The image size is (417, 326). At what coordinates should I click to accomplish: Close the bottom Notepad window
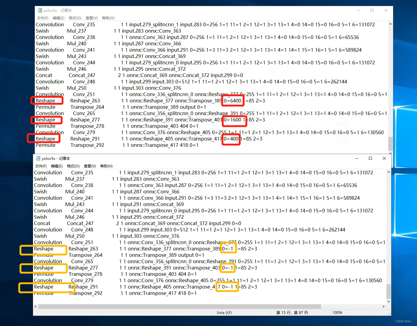coord(384,158)
